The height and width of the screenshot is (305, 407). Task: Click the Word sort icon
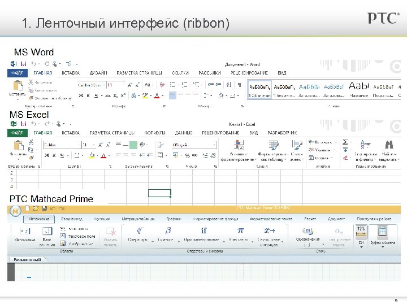coord(229,85)
